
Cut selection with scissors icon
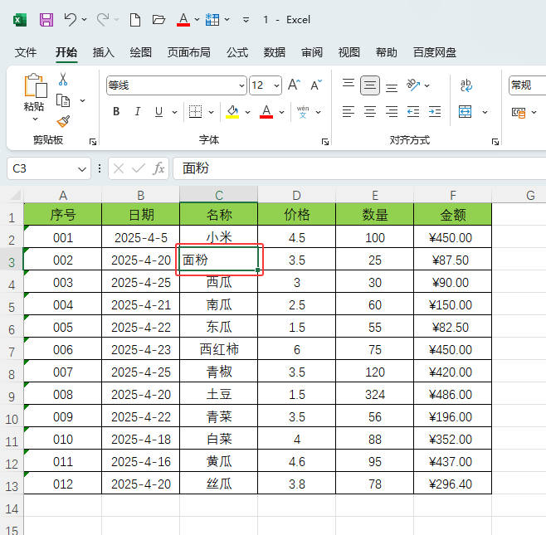point(63,80)
